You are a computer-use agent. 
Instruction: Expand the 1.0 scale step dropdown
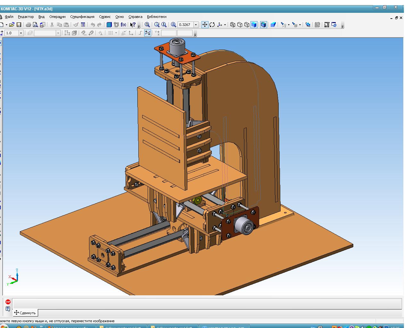[21, 33]
